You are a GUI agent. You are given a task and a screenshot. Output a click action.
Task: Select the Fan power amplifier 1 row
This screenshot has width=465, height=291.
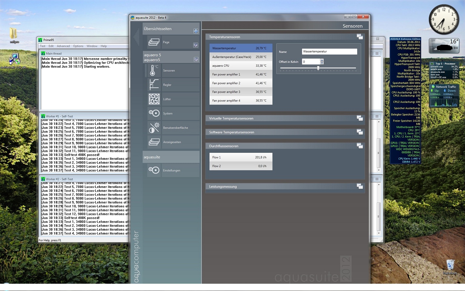(x=241, y=74)
